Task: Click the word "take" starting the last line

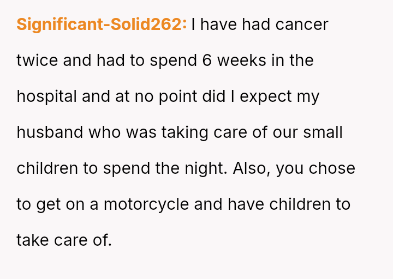Action: (33, 240)
